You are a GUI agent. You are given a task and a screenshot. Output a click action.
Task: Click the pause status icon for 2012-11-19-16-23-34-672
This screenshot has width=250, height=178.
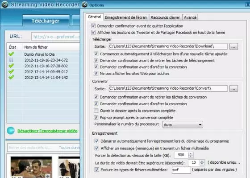[11, 60]
